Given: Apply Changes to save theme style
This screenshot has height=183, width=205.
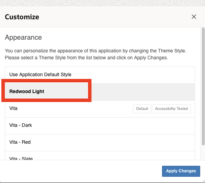Looking at the screenshot, I should click(x=181, y=171).
